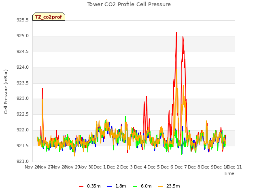Screen dimensions: 259x194
Task: Click the 924.5 y-axis tick label
Action: (23, 52)
